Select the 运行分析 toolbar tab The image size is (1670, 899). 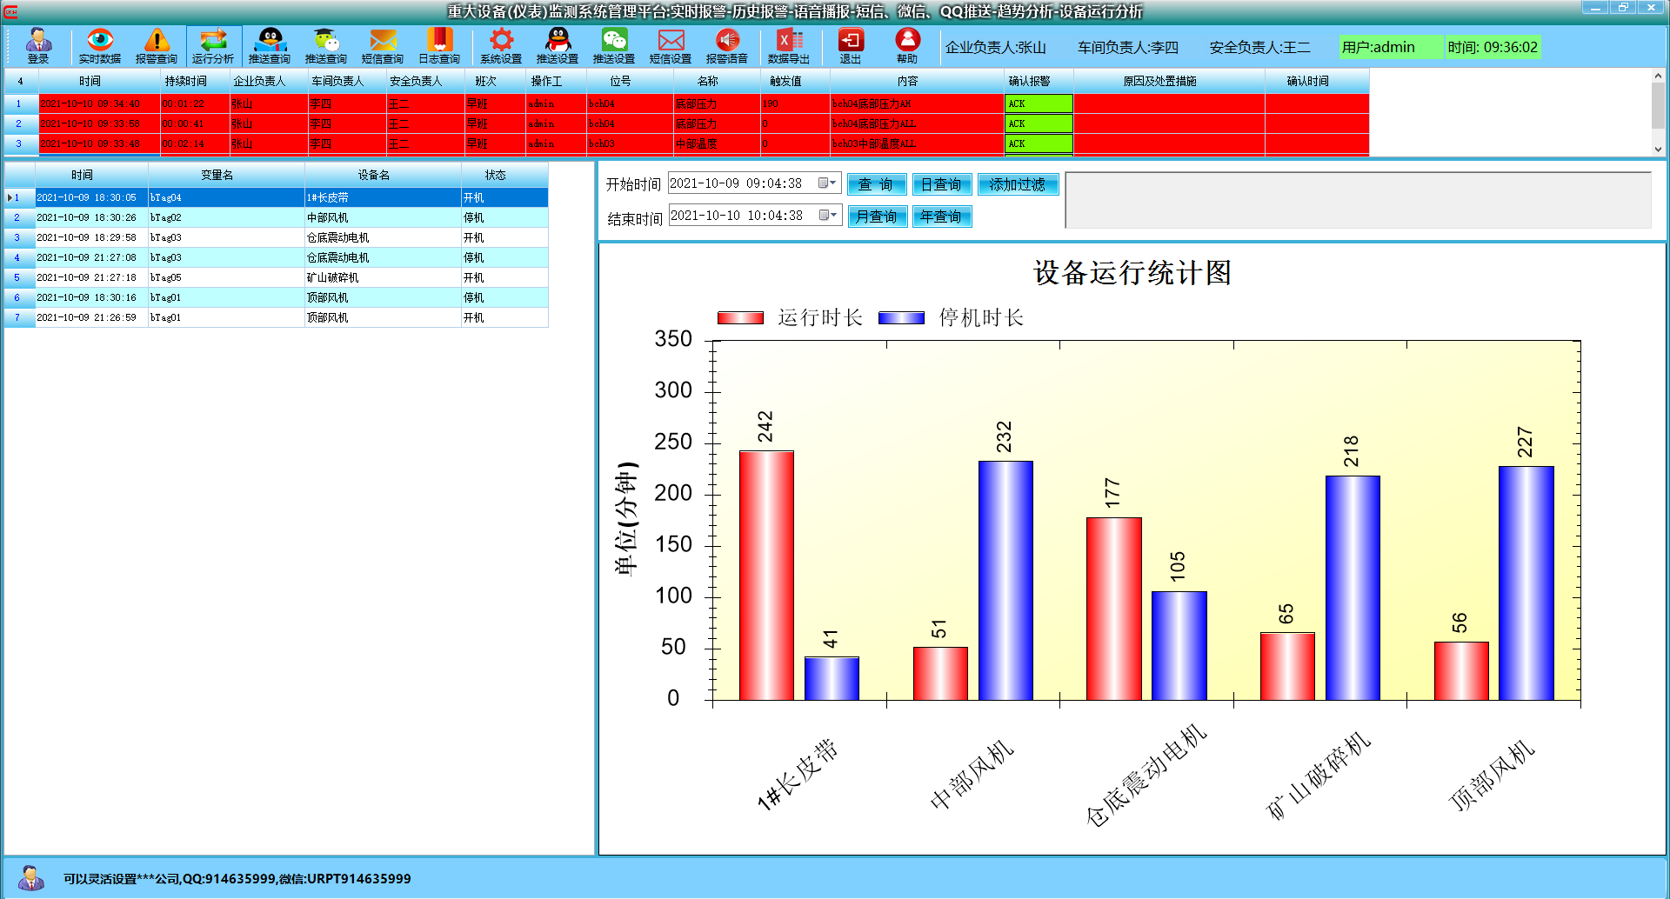(213, 46)
